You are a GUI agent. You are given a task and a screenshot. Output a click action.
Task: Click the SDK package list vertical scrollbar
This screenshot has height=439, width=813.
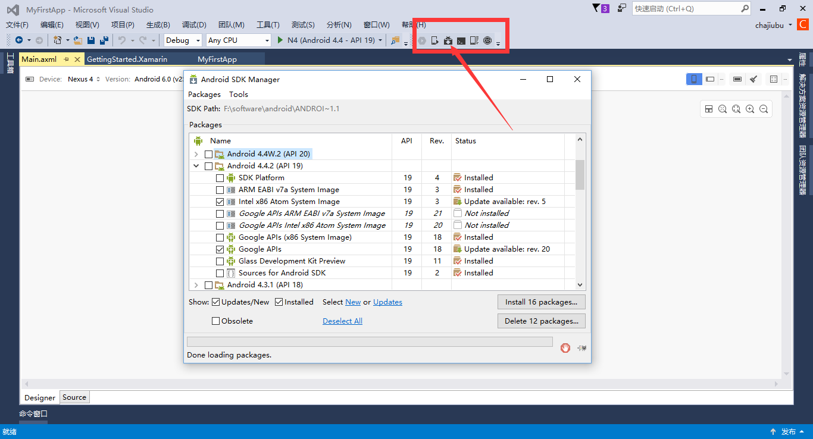tap(580, 211)
